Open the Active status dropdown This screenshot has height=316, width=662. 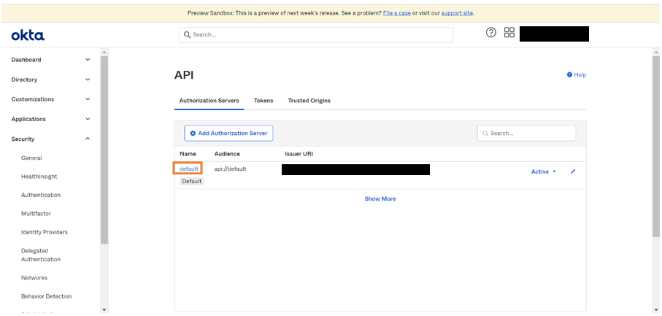[543, 172]
